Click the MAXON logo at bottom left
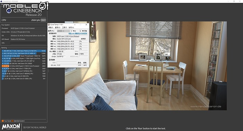 click(x=11, y=127)
